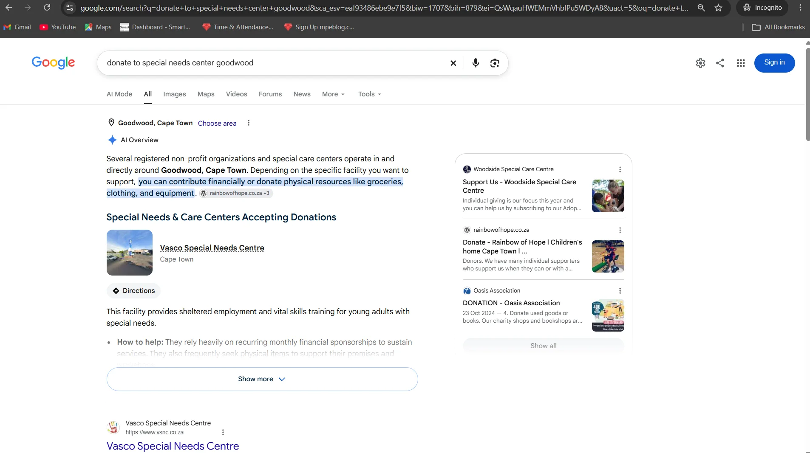Viewport: 810px width, 453px height.
Task: Select the All results tab
Action: (x=148, y=94)
